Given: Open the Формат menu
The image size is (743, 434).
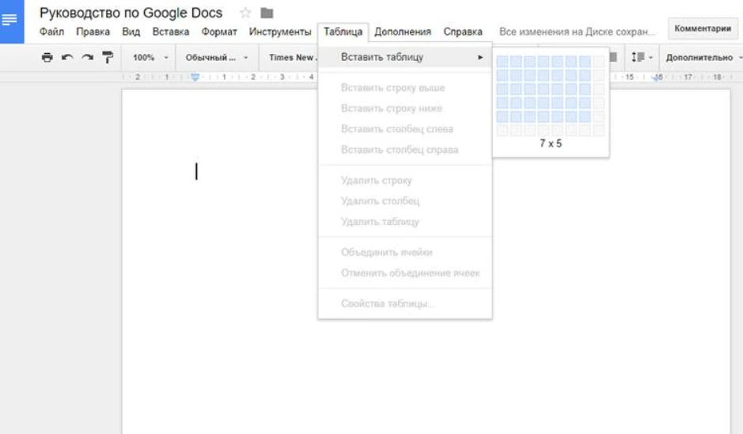Looking at the screenshot, I should point(219,32).
